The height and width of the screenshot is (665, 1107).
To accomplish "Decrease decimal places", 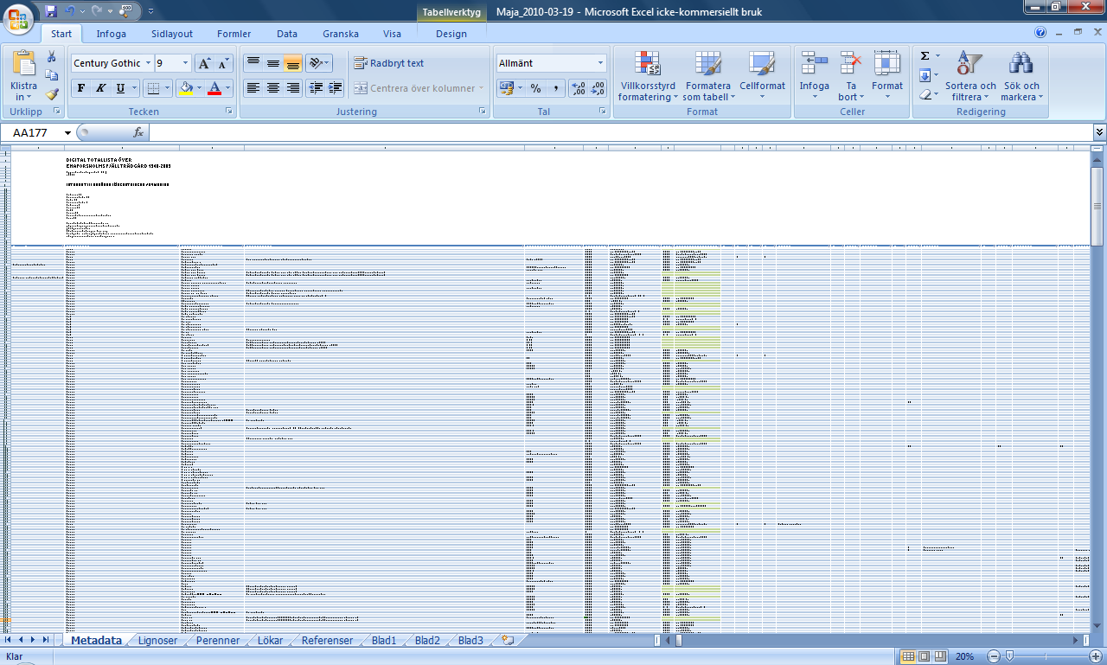I will point(598,88).
